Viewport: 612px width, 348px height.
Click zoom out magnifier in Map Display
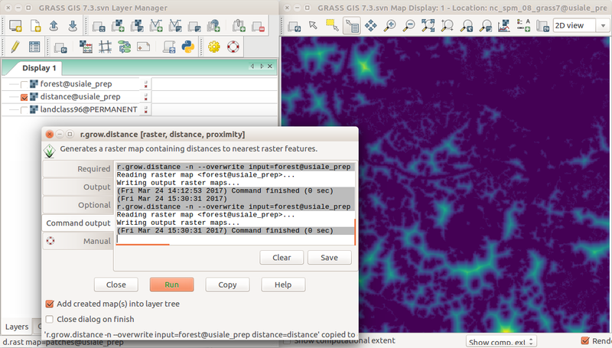point(409,26)
